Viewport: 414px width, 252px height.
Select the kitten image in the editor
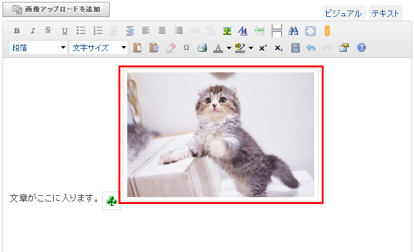pos(221,135)
